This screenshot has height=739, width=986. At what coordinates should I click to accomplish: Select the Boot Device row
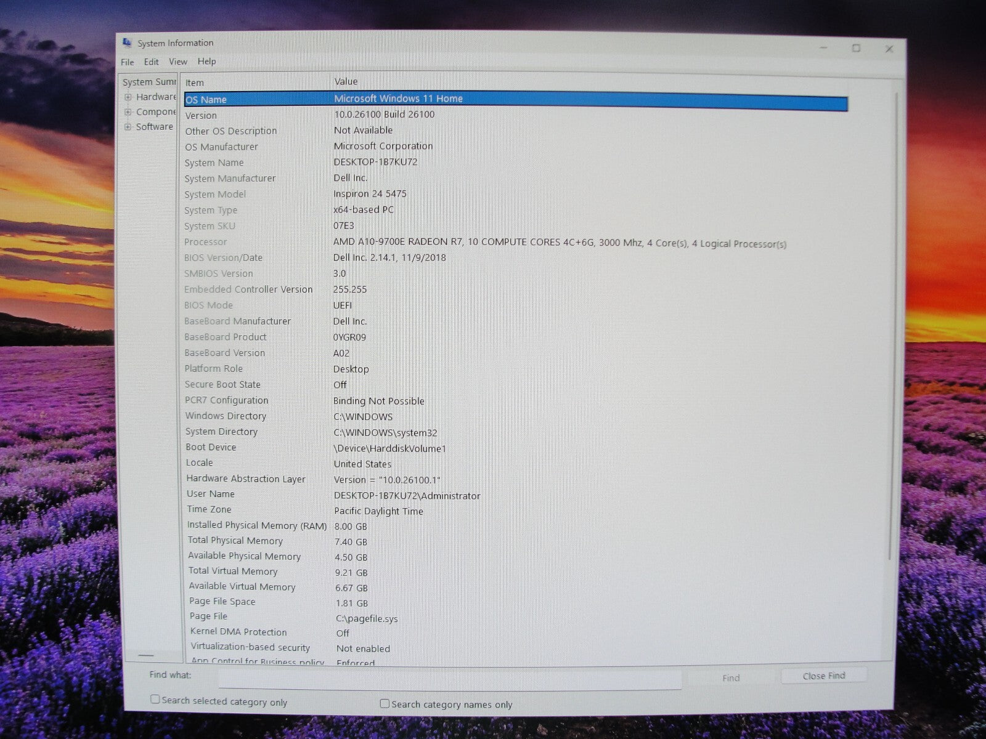tap(516, 448)
